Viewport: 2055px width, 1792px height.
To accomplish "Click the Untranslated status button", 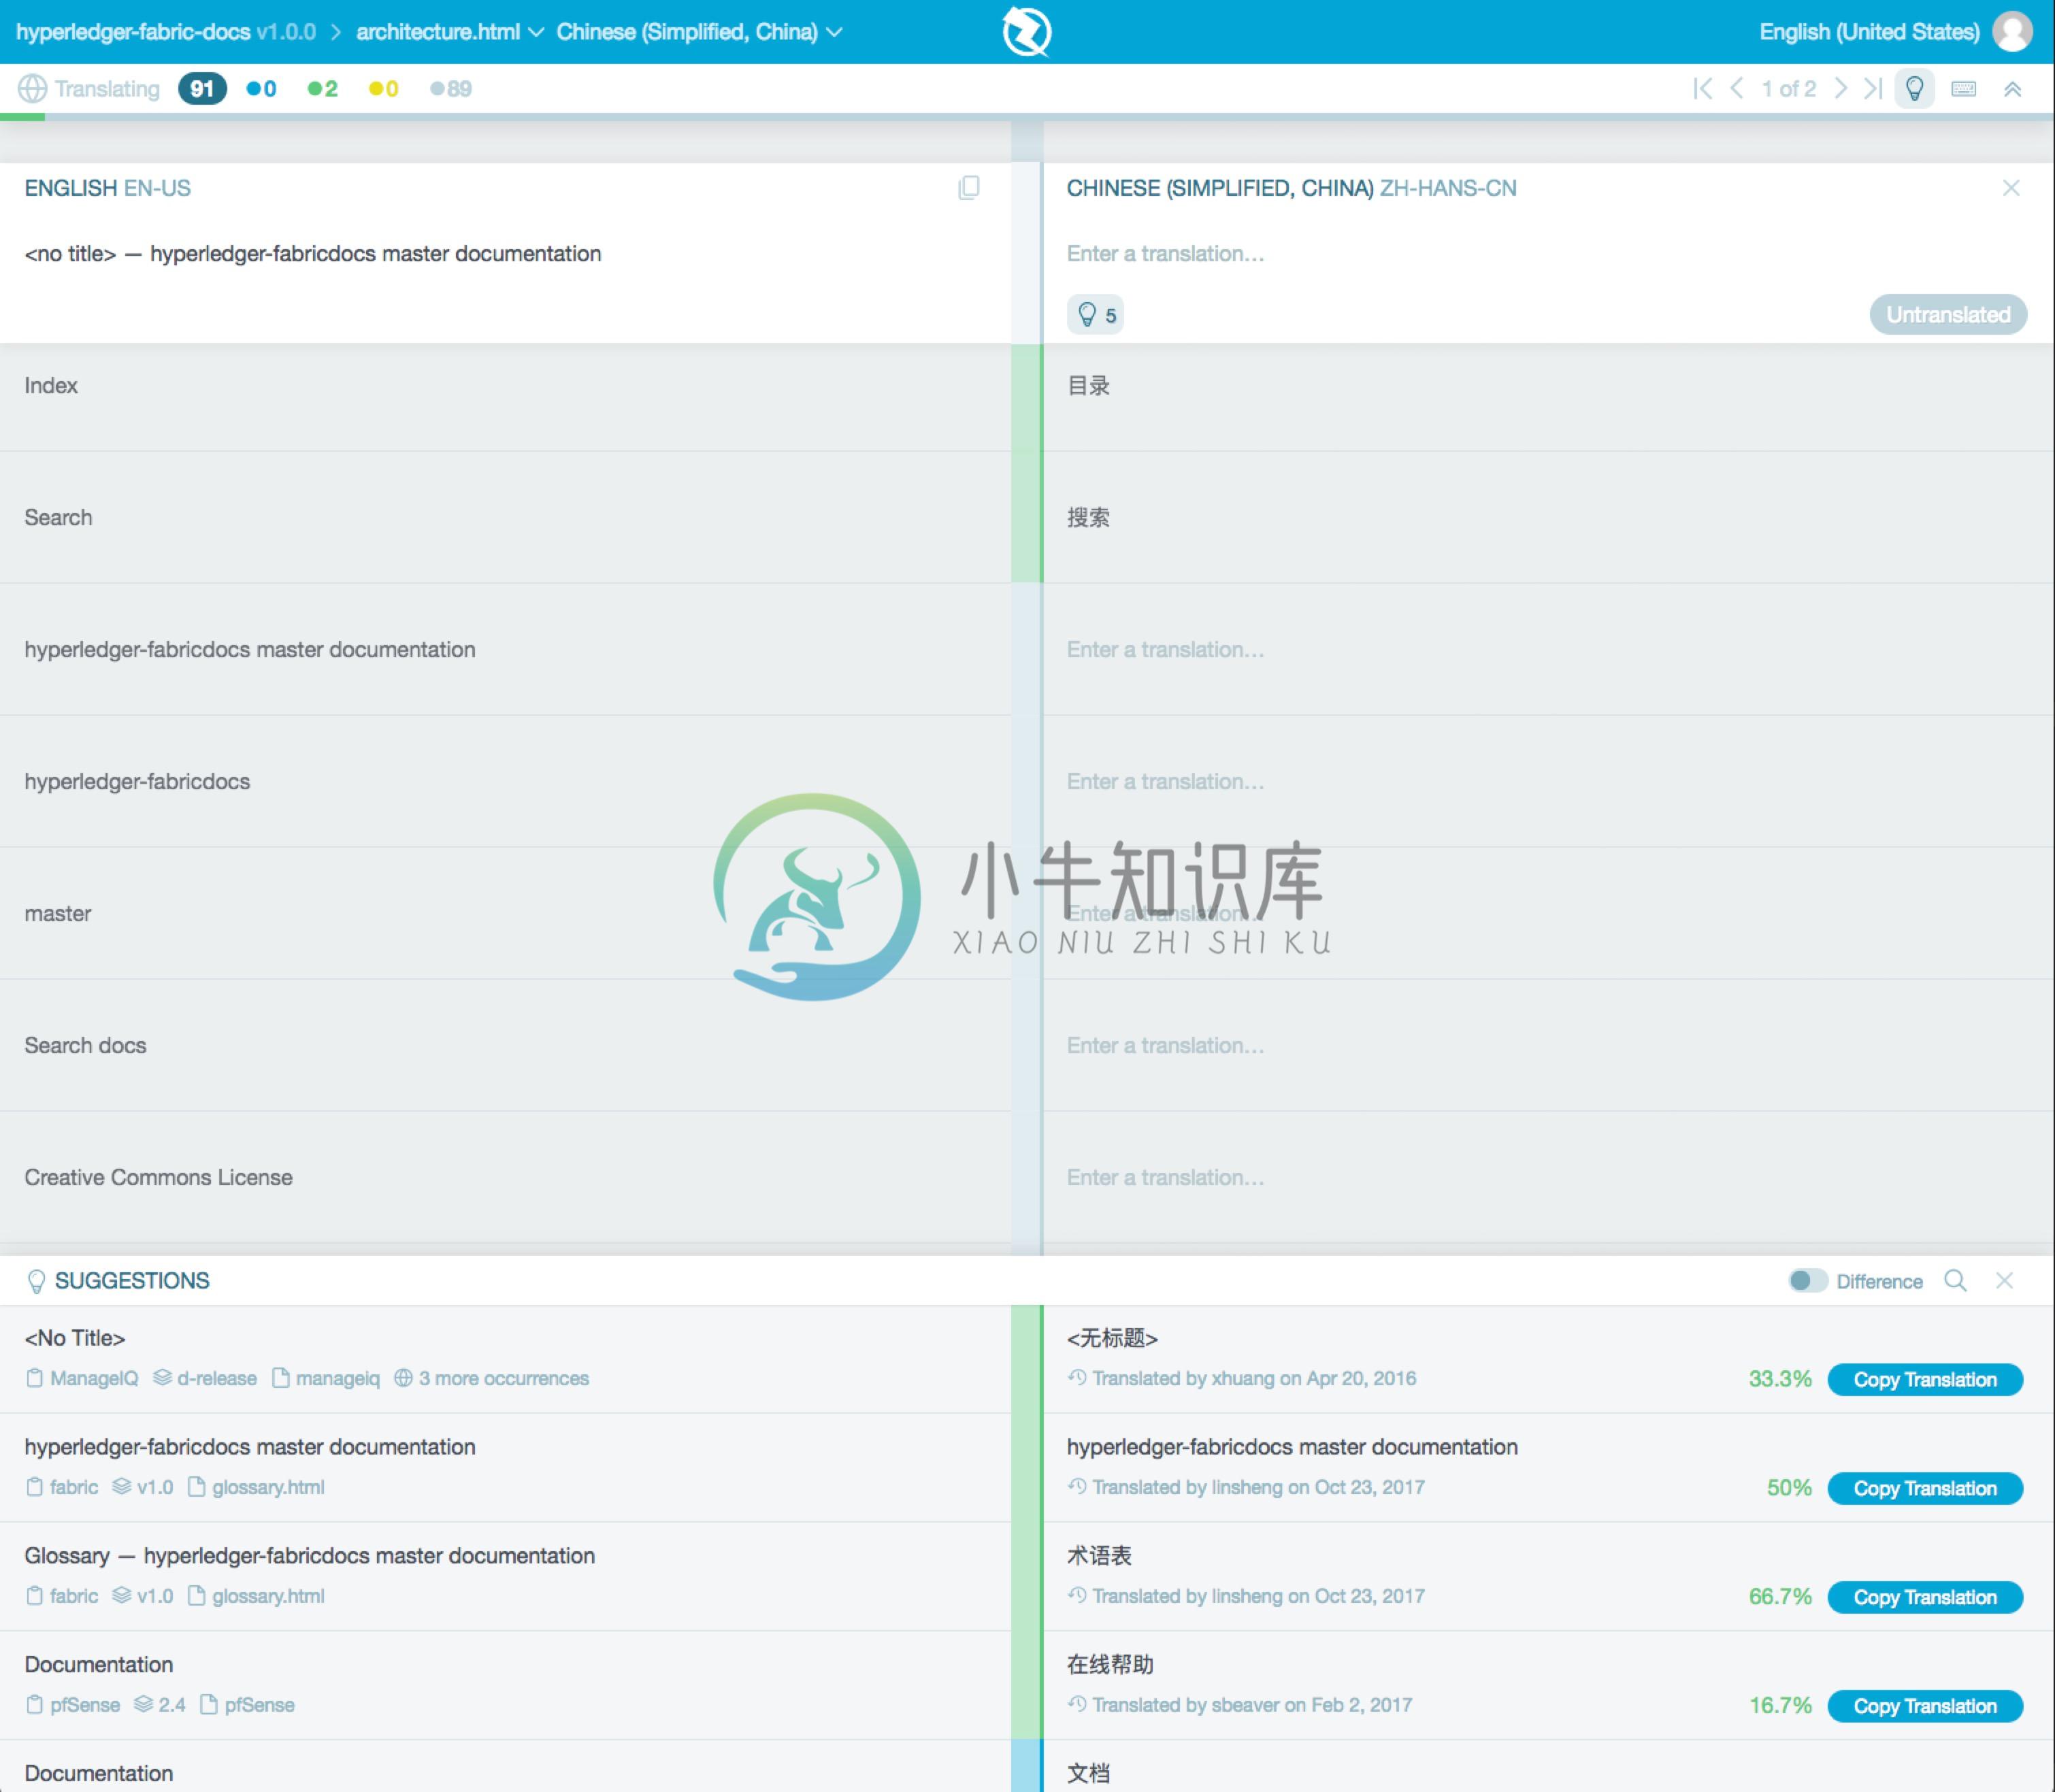I will (1947, 315).
